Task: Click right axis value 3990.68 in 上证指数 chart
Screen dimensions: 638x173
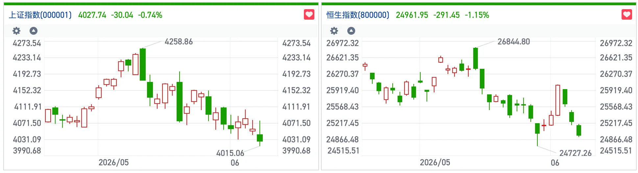Action: click(296, 151)
